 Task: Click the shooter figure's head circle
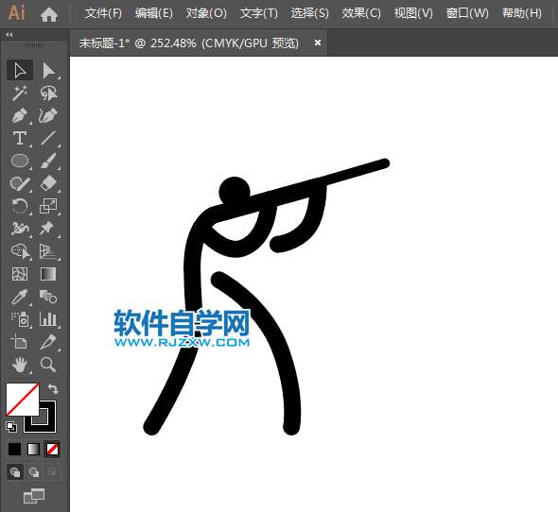235,193
